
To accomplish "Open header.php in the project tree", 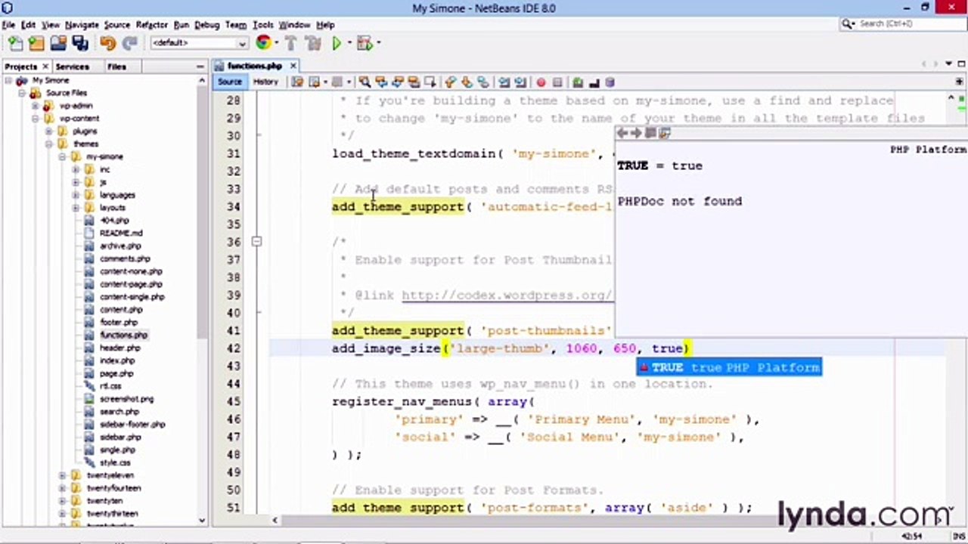I will pyautogui.click(x=120, y=348).
